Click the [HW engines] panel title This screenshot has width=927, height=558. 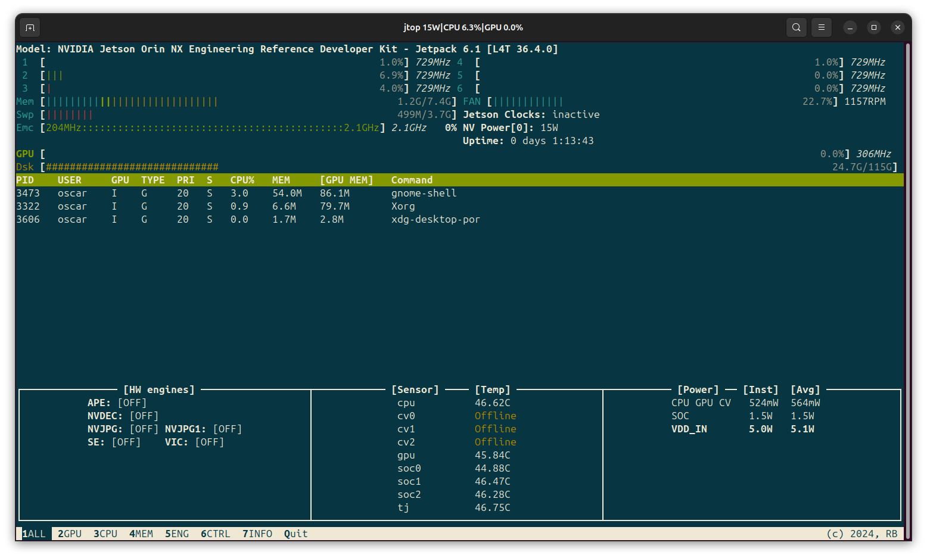(159, 389)
